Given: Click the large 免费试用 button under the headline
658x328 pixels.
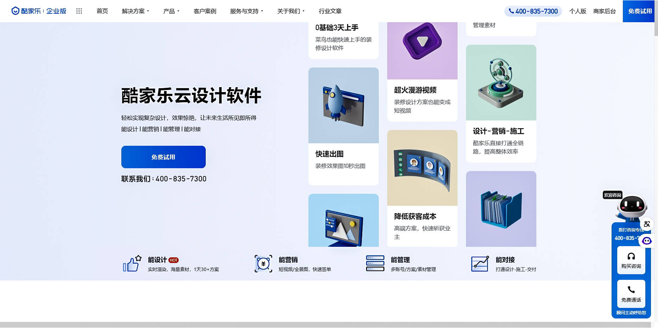Looking at the screenshot, I should [163, 157].
